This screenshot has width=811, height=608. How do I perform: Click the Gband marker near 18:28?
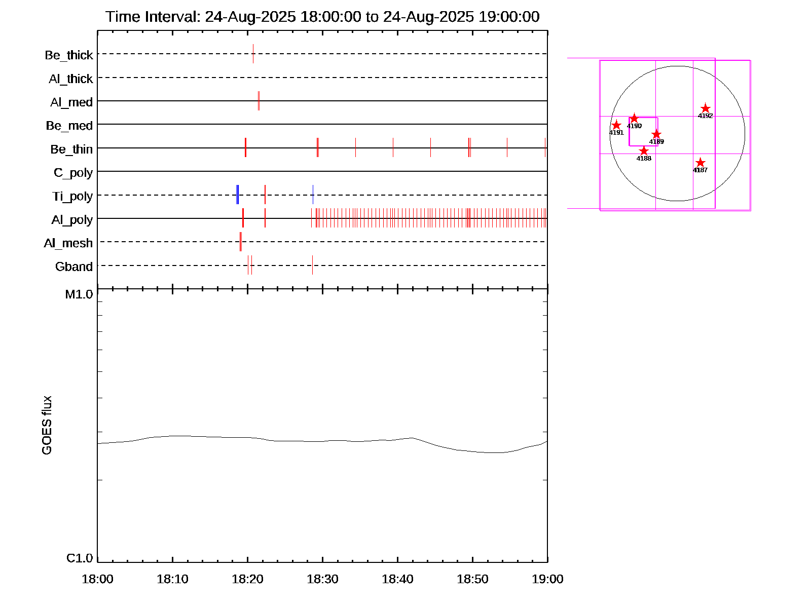pyautogui.click(x=312, y=265)
